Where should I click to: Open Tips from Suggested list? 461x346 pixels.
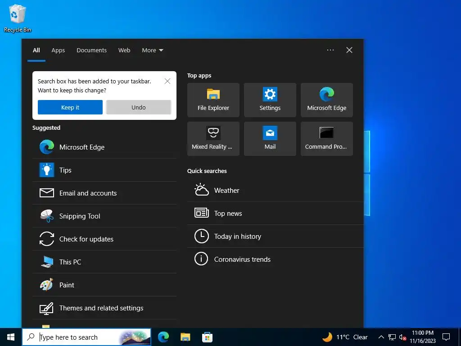104,170
